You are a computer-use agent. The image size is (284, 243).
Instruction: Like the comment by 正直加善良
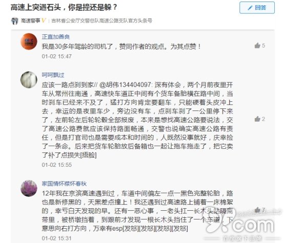point(257,46)
